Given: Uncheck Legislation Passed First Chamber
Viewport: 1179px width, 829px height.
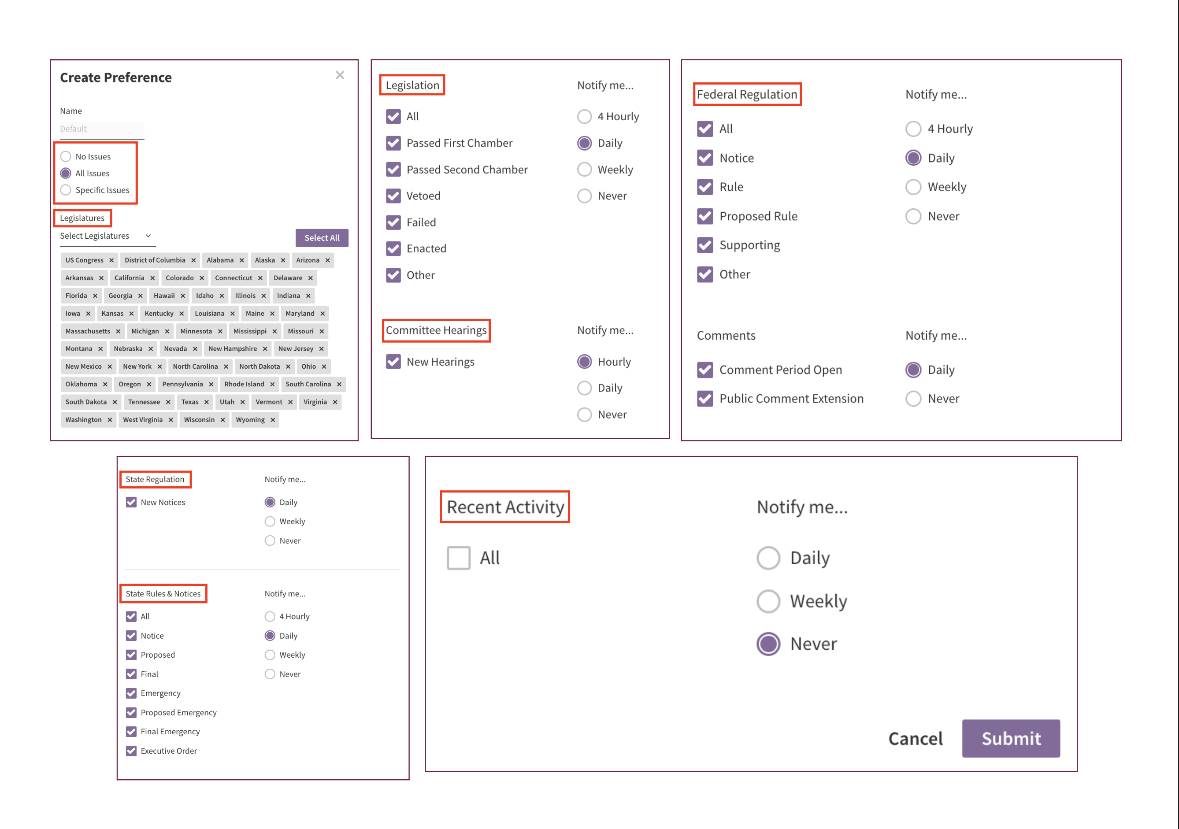Looking at the screenshot, I should click(393, 143).
